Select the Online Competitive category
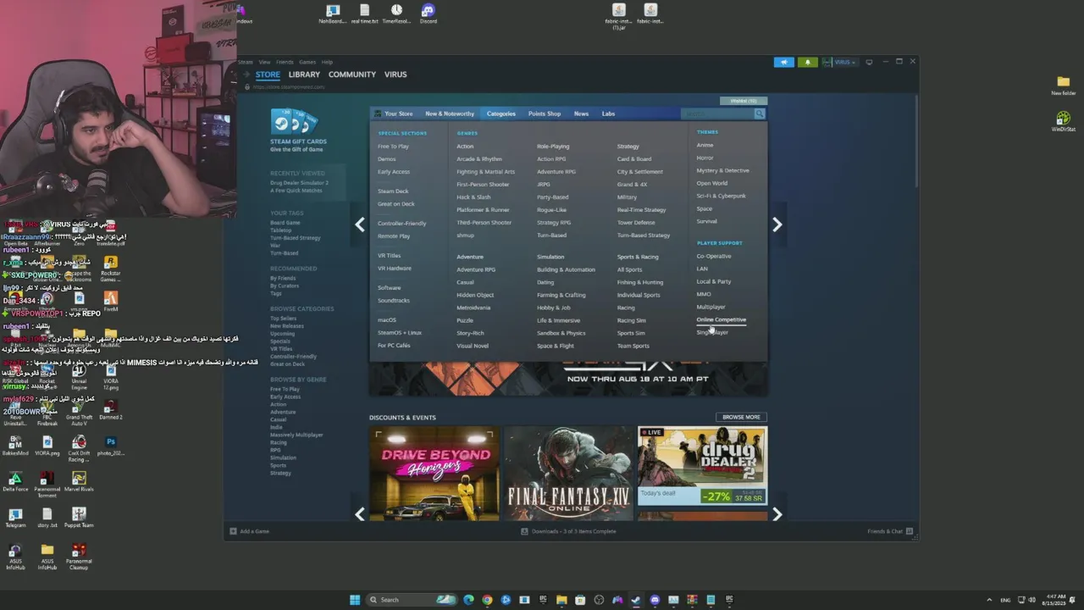The image size is (1084, 610). [722, 319]
